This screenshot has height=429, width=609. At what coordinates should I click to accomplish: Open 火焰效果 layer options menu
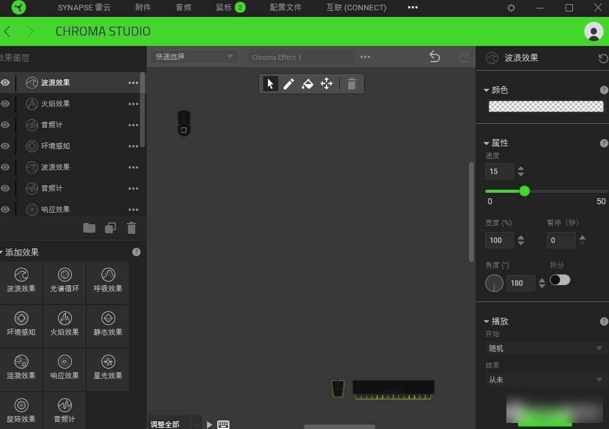[133, 104]
